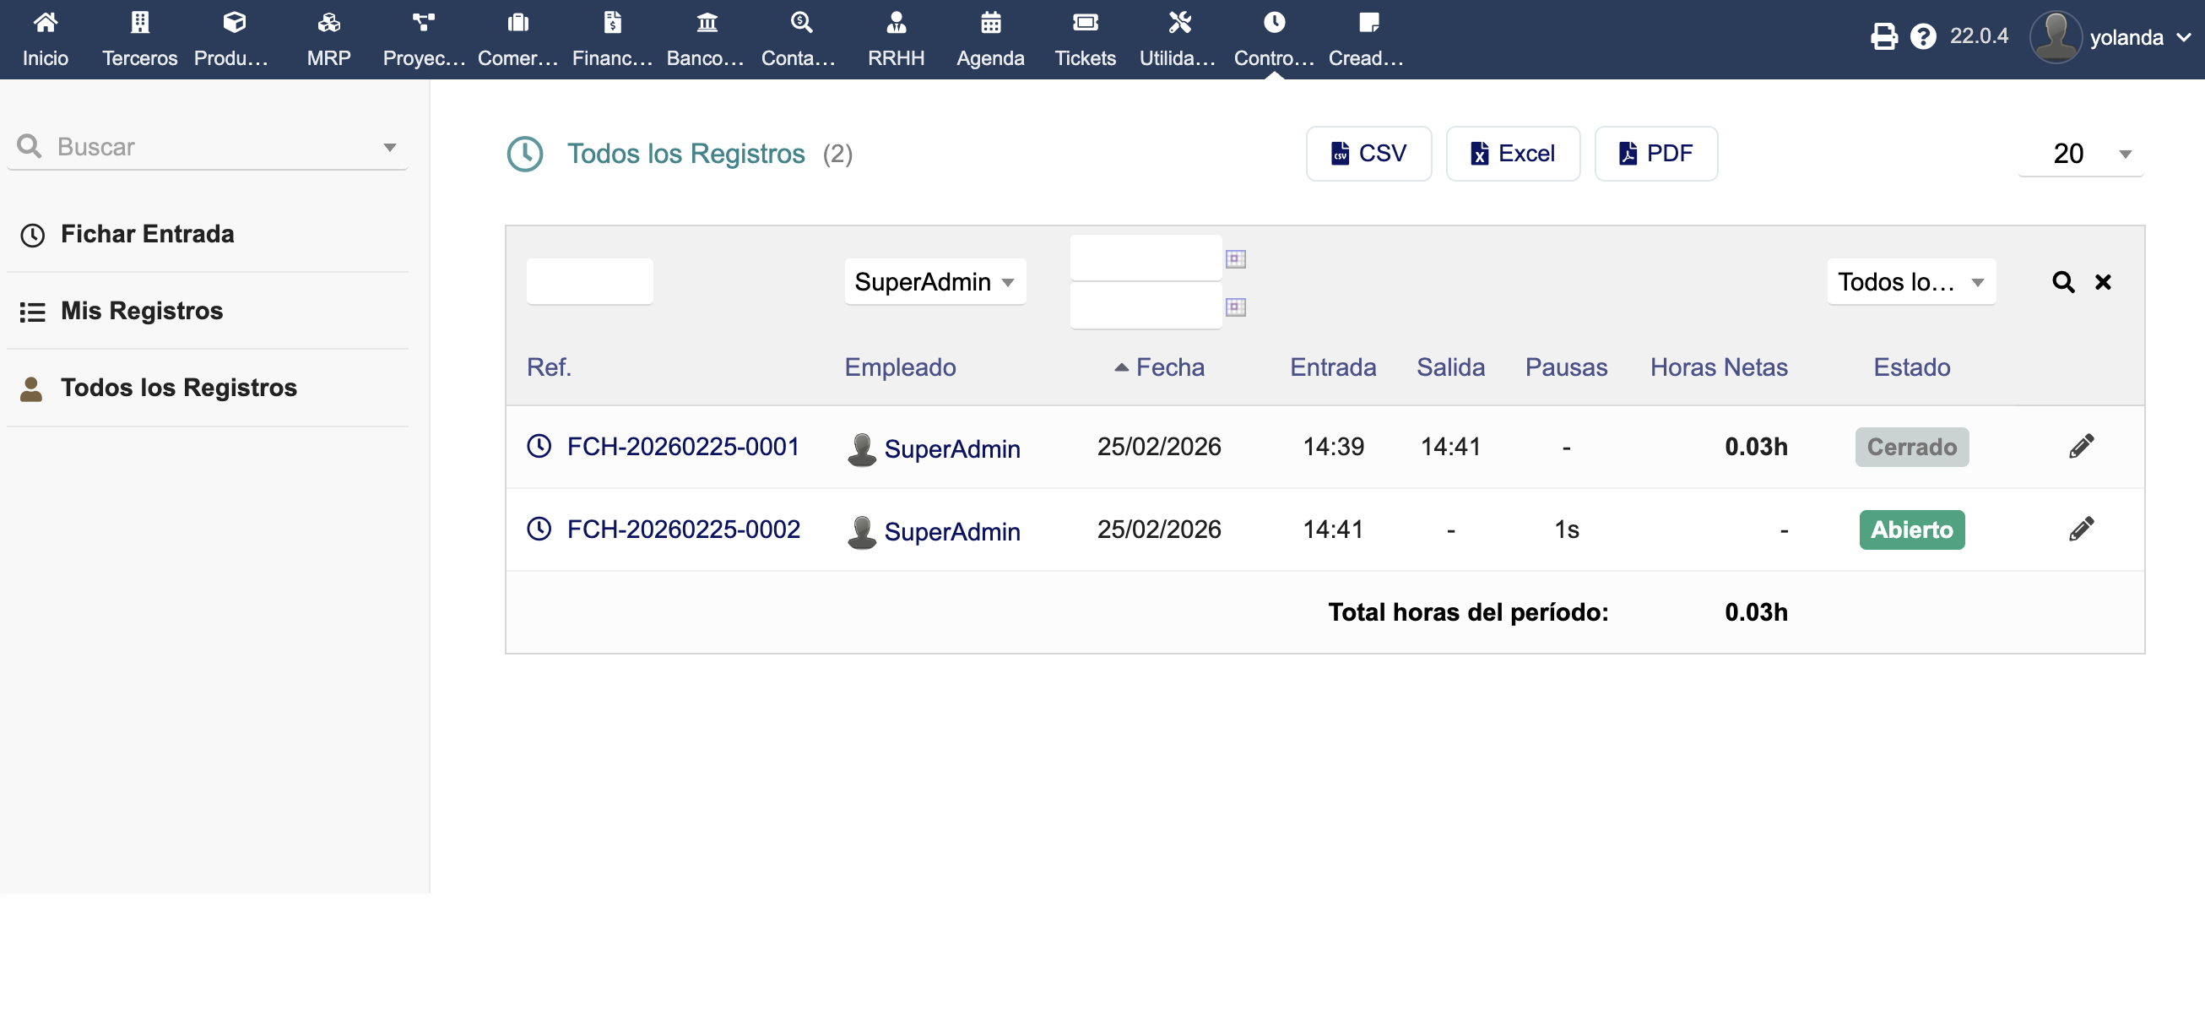
Task: Click the print icon in top bar
Action: tap(1883, 37)
